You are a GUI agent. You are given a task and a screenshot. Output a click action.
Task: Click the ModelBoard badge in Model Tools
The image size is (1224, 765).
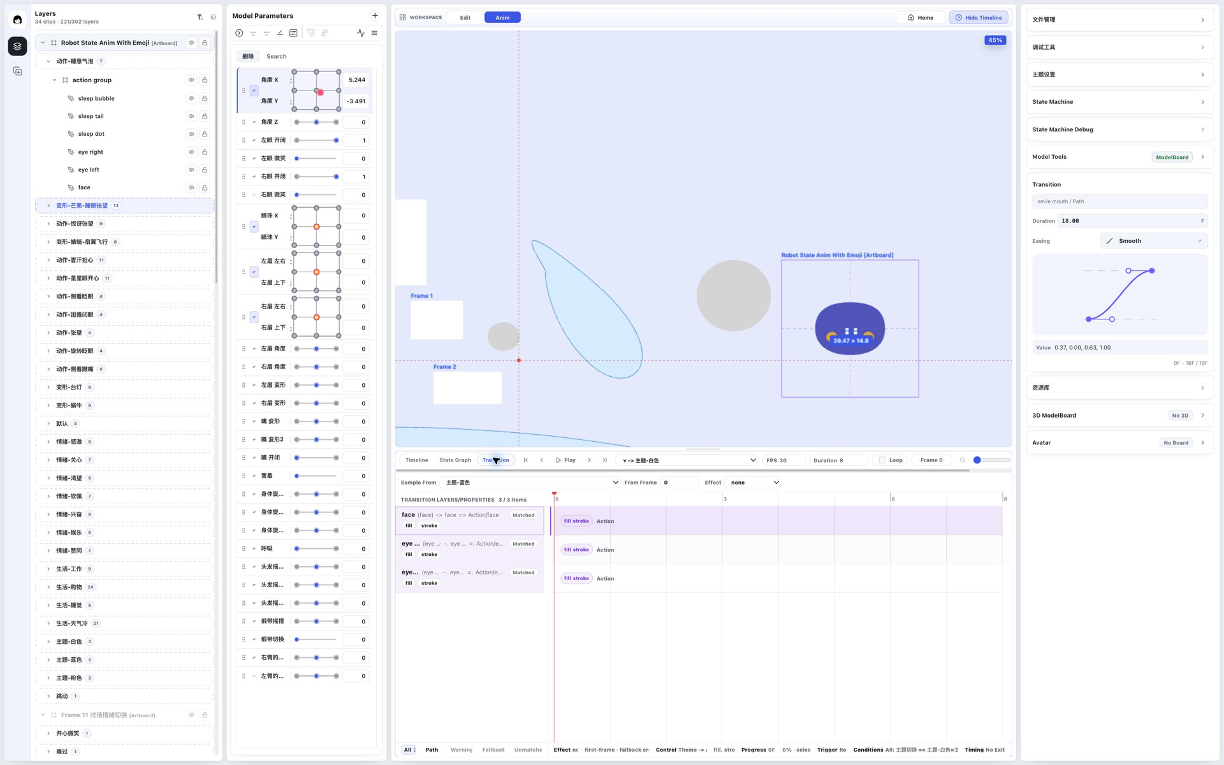[1172, 157]
